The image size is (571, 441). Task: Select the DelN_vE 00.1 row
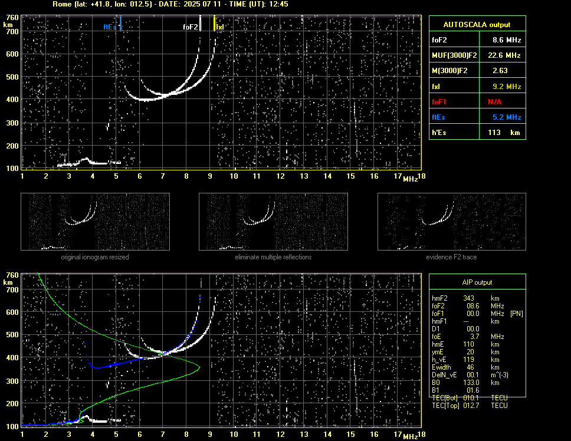[470, 375]
